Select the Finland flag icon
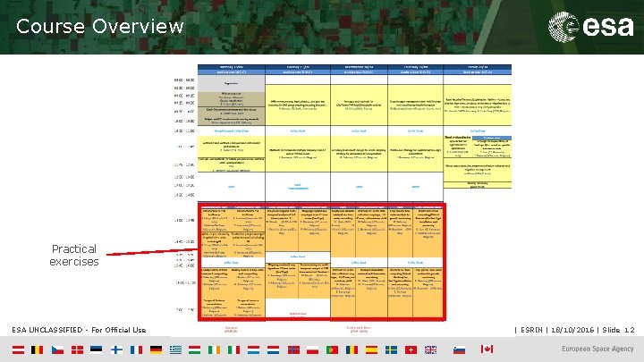 116,349
